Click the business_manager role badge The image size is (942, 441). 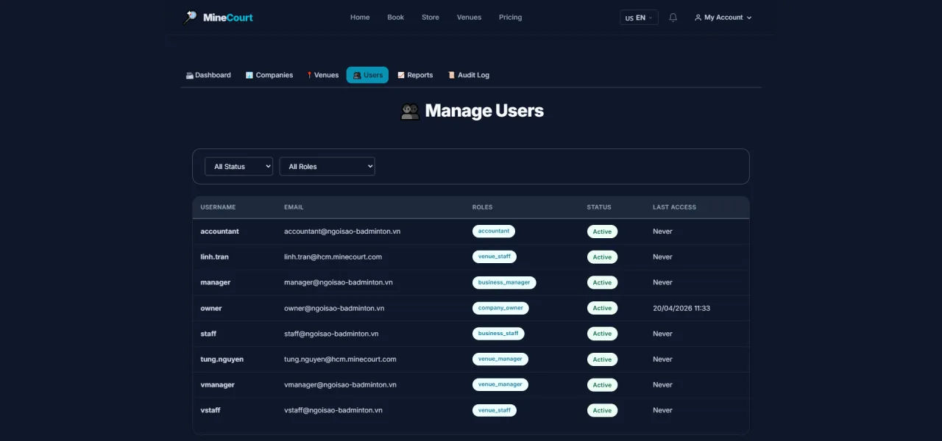coord(504,282)
